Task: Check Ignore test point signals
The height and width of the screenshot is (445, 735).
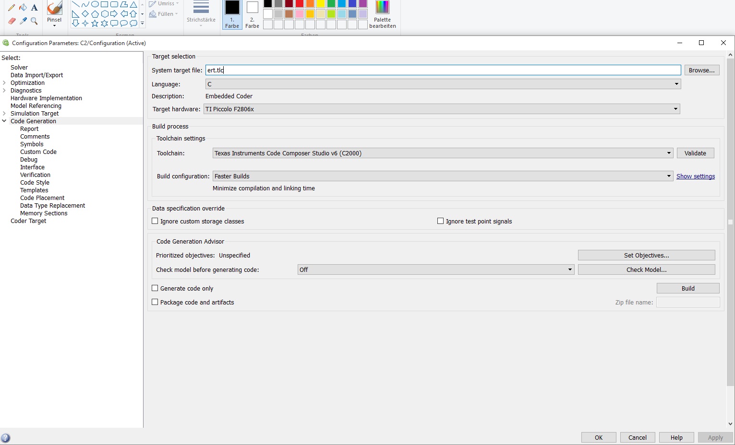Action: 440,221
